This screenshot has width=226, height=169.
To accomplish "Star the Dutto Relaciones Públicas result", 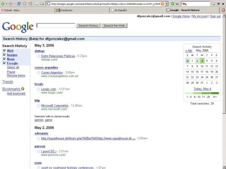I will 38,56.
